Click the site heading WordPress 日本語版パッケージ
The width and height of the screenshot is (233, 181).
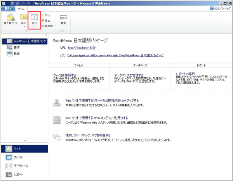80,40
